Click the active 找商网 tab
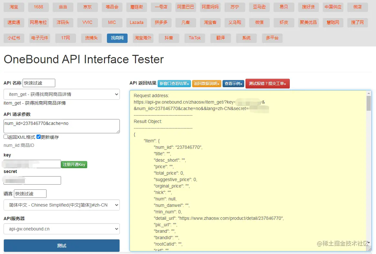The image size is (376, 254). coord(117,38)
